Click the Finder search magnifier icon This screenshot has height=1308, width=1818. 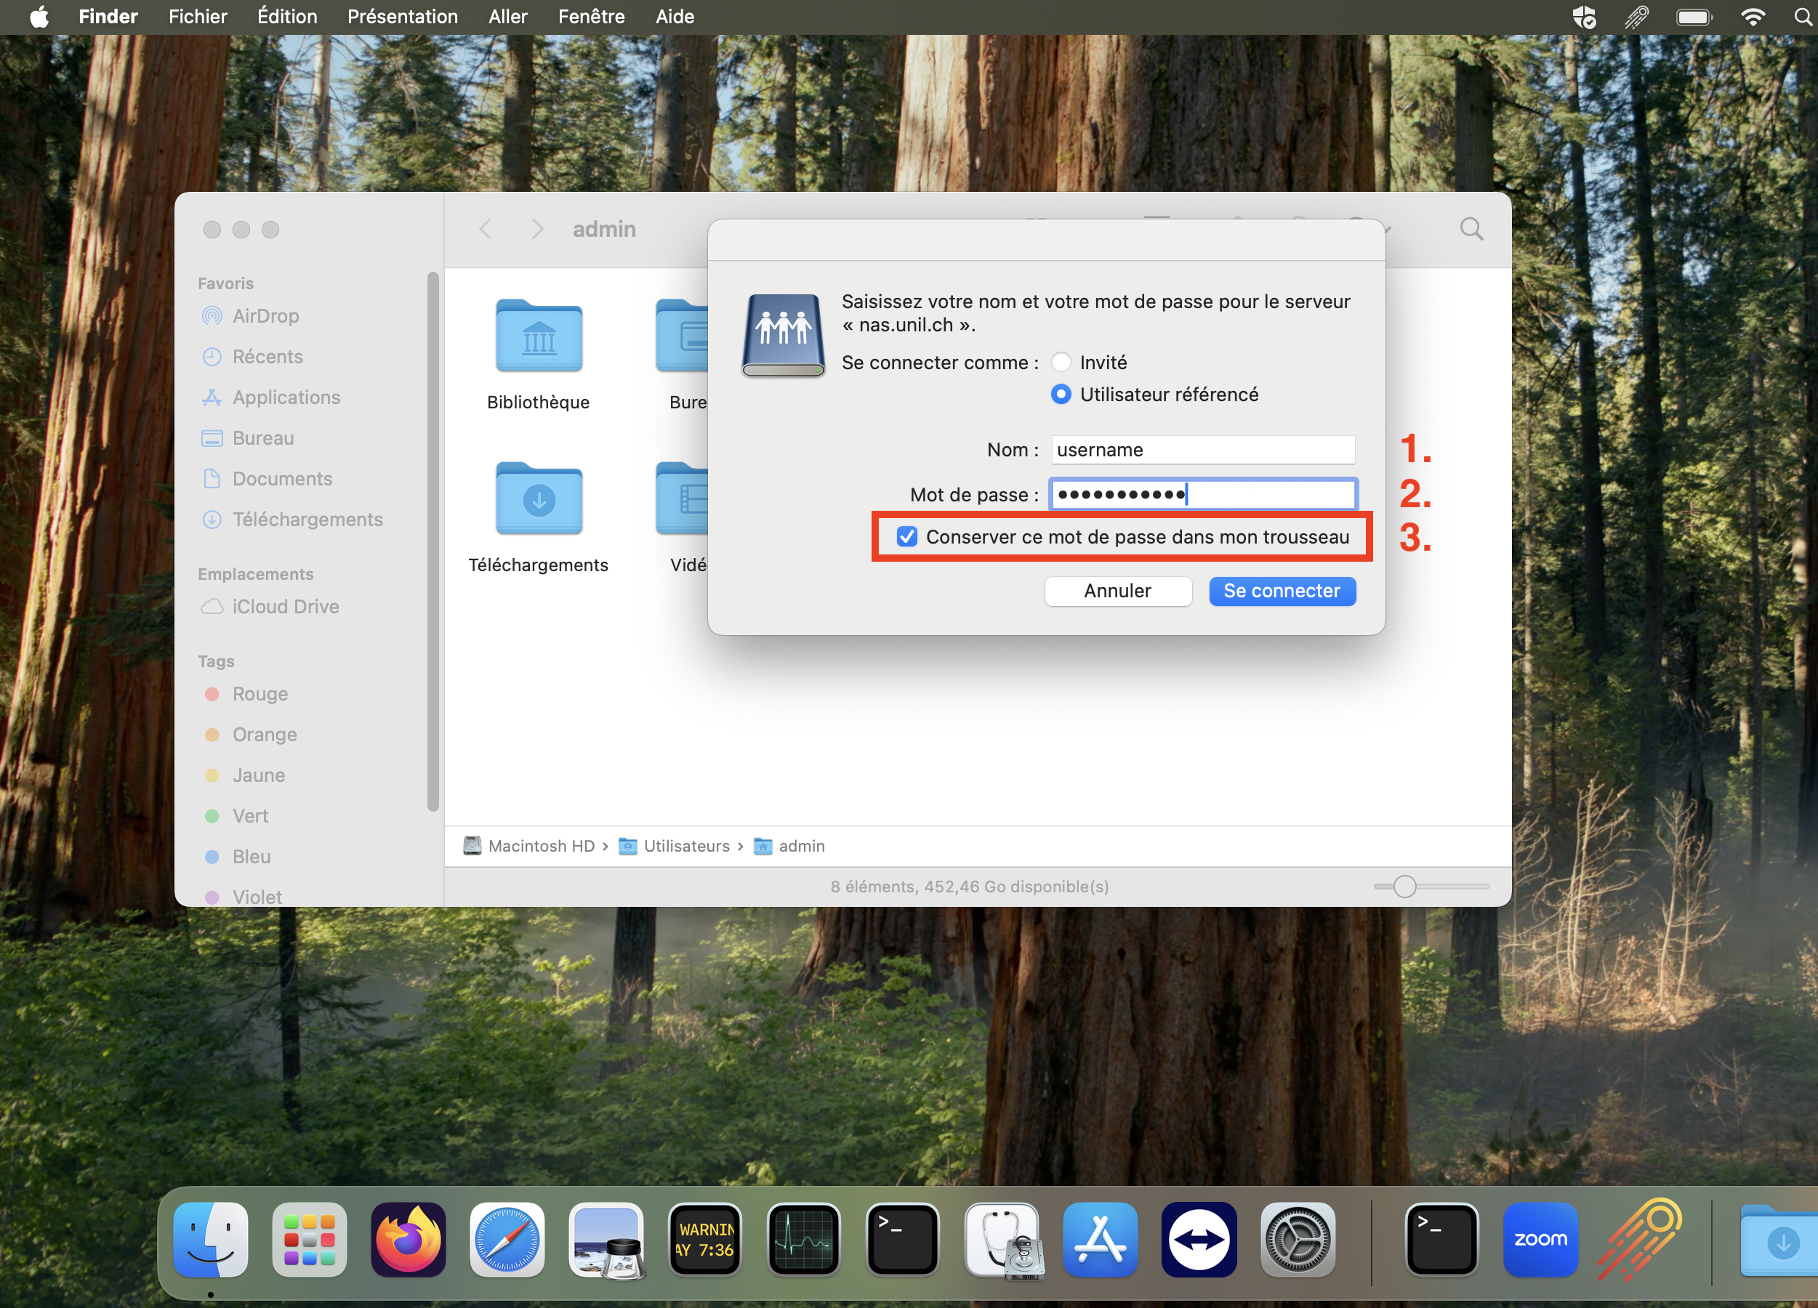click(1471, 229)
